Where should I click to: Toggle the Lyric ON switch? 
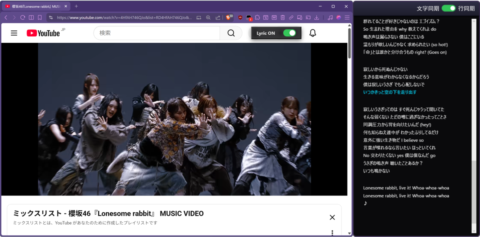point(290,33)
